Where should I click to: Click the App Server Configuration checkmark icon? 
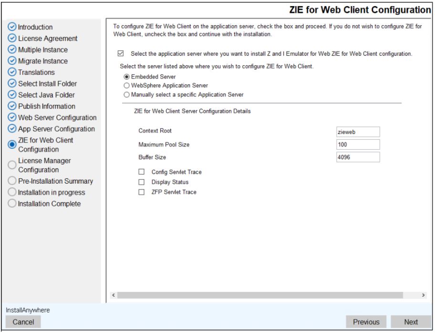click(12, 128)
